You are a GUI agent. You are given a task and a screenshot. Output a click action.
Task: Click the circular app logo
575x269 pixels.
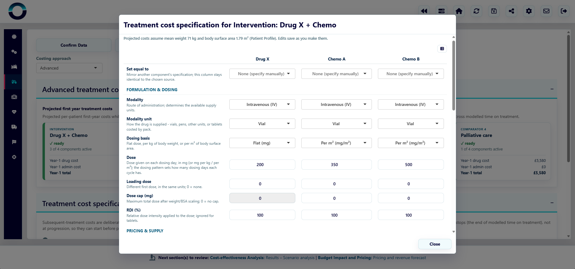[17, 11]
